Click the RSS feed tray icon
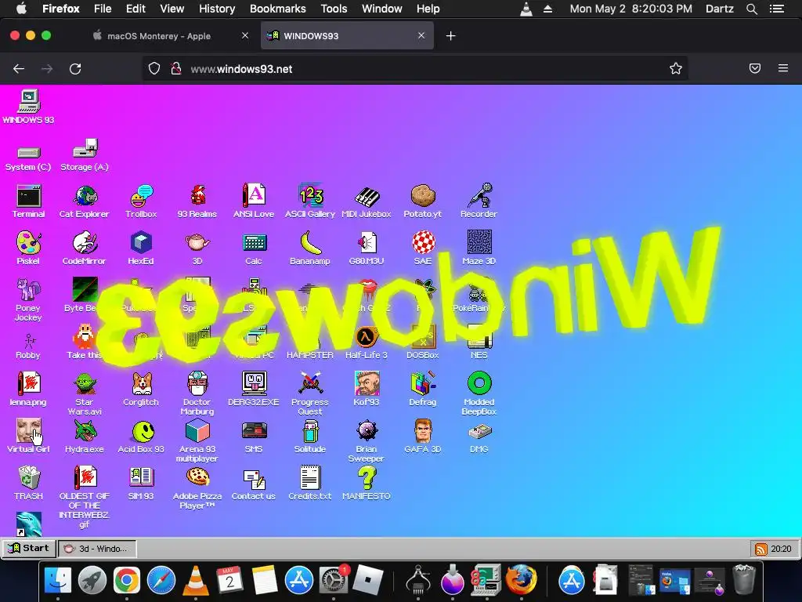 click(761, 549)
